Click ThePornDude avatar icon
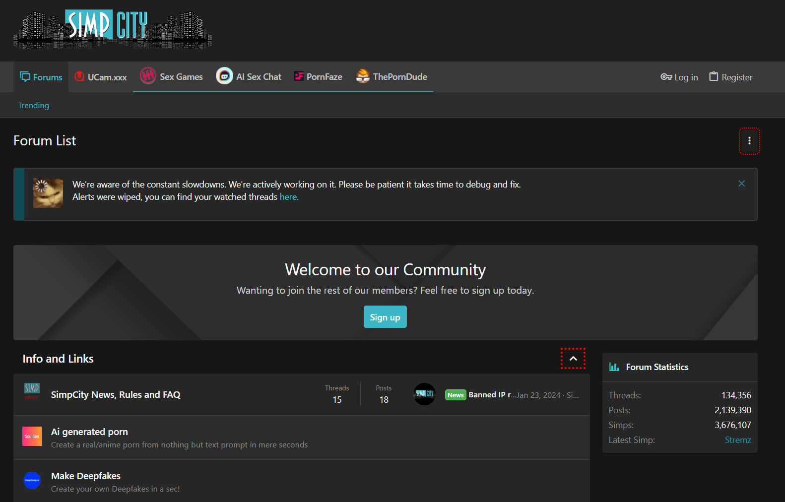The image size is (785, 502). pyautogui.click(x=363, y=76)
